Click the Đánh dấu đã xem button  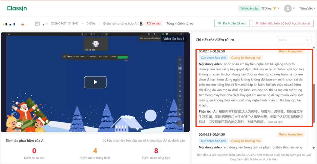pos(232,23)
